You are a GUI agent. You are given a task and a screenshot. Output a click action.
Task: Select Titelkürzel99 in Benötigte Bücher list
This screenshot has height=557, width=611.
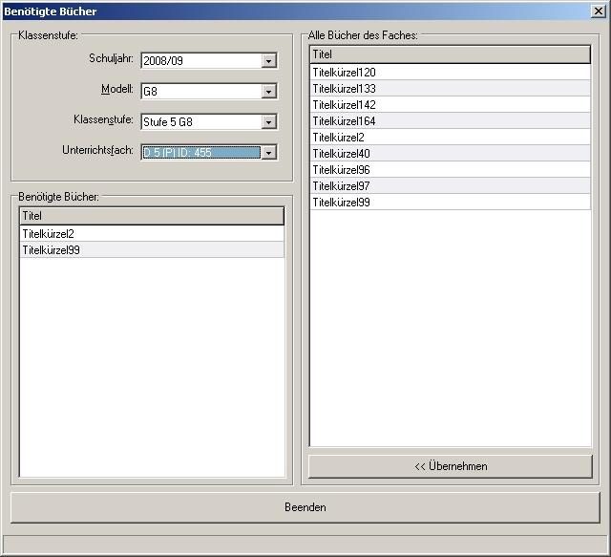pyautogui.click(x=53, y=250)
